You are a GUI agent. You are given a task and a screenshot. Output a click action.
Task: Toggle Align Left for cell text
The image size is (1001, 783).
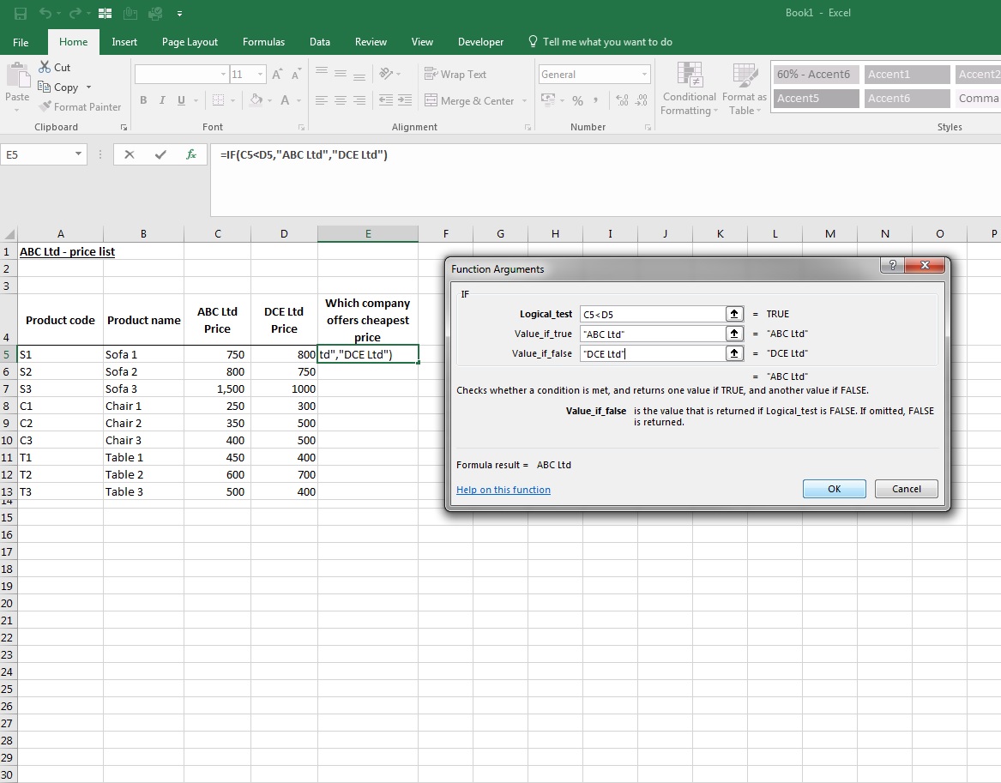pos(322,100)
